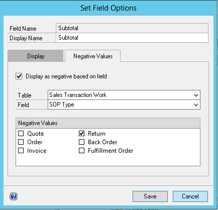Tick the Invoice checkbox
The width and height of the screenshot is (218, 210).
point(21,151)
